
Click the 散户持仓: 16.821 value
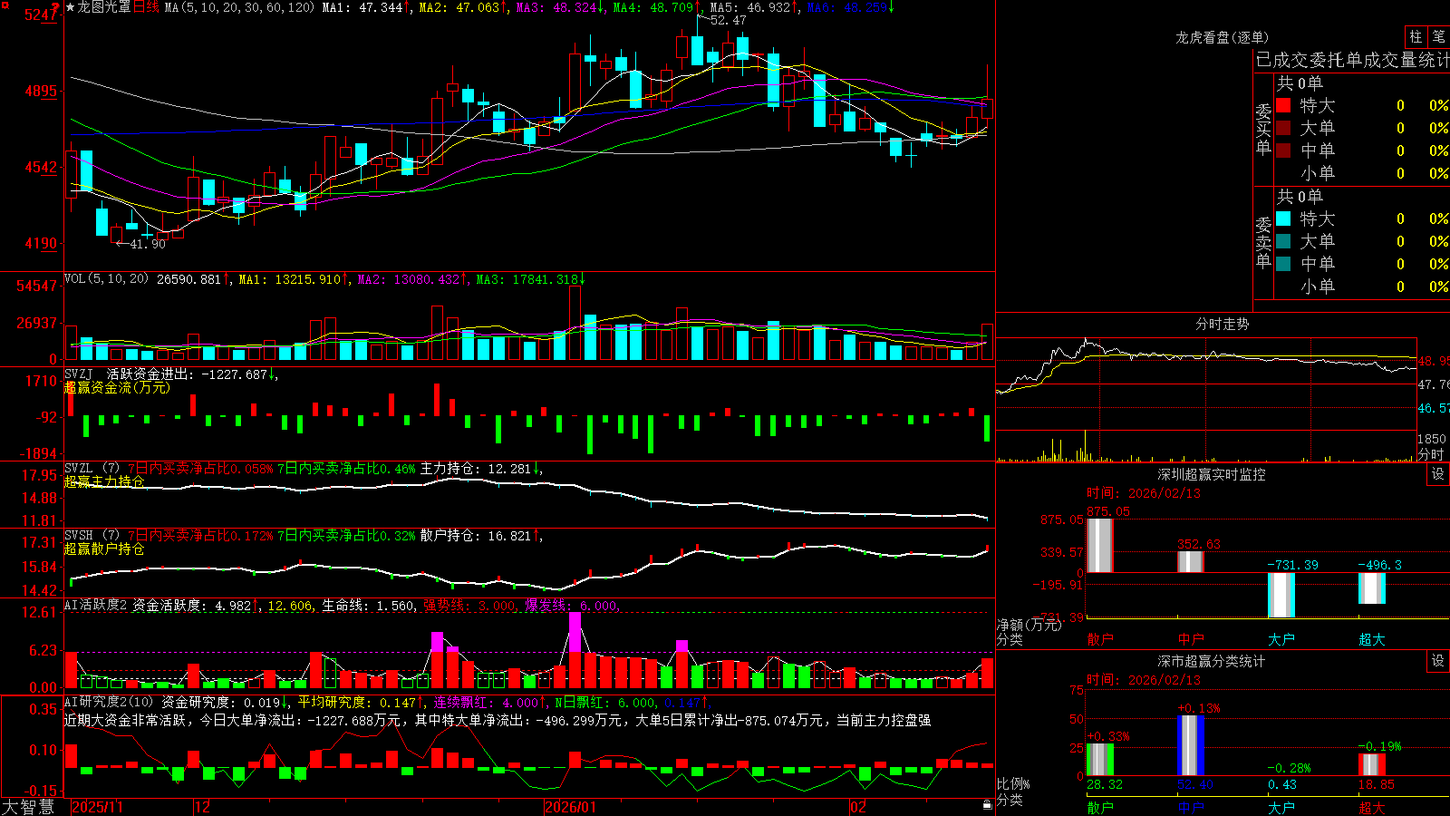click(x=476, y=536)
